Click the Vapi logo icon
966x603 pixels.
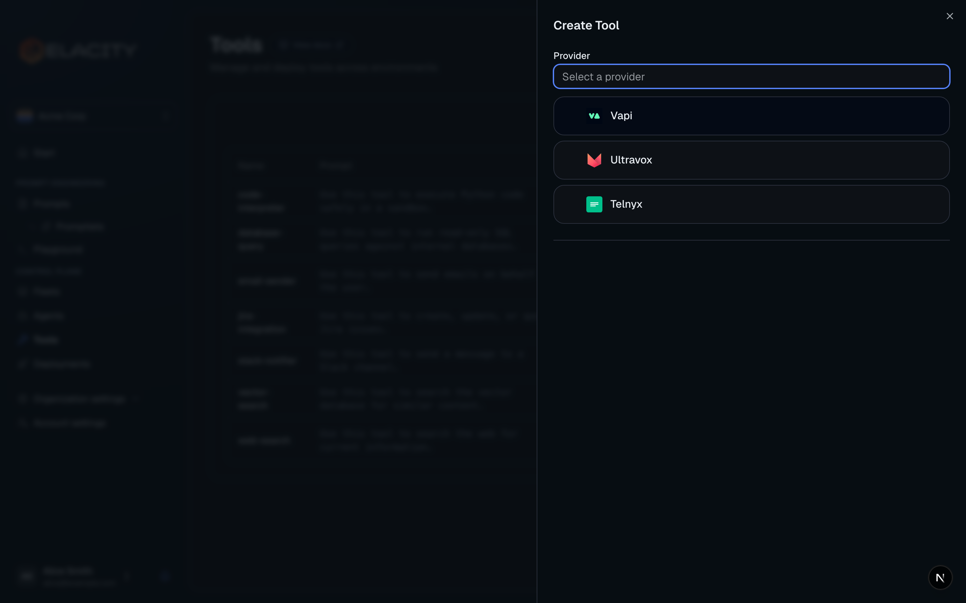tap(594, 116)
